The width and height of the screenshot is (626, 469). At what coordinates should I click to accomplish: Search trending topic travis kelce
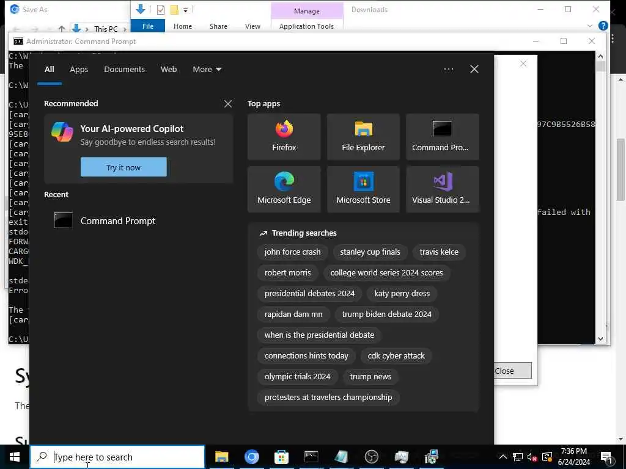point(439,252)
